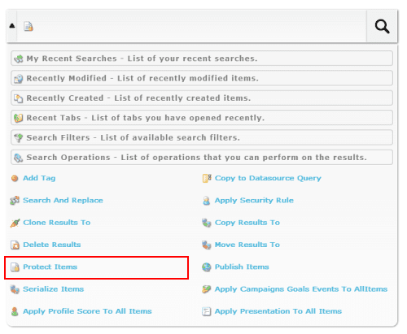This screenshot has width=407, height=334.
Task: Collapse the Search Operations section
Action: (x=202, y=157)
